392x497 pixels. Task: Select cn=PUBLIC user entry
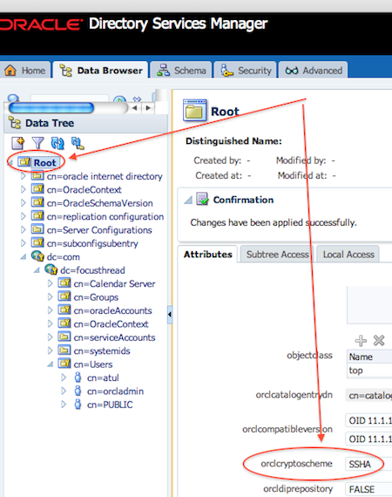coord(110,405)
